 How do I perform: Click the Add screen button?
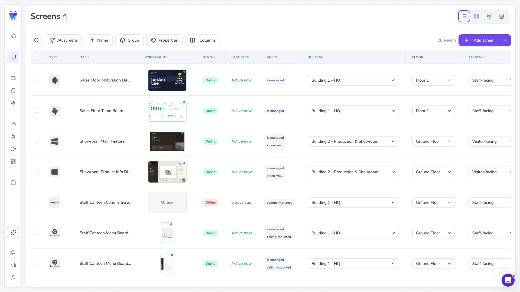point(479,40)
